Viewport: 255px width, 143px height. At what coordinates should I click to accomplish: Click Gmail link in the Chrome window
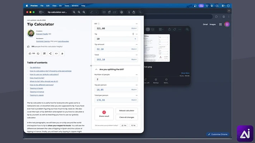pyautogui.click(x=205, y=24)
